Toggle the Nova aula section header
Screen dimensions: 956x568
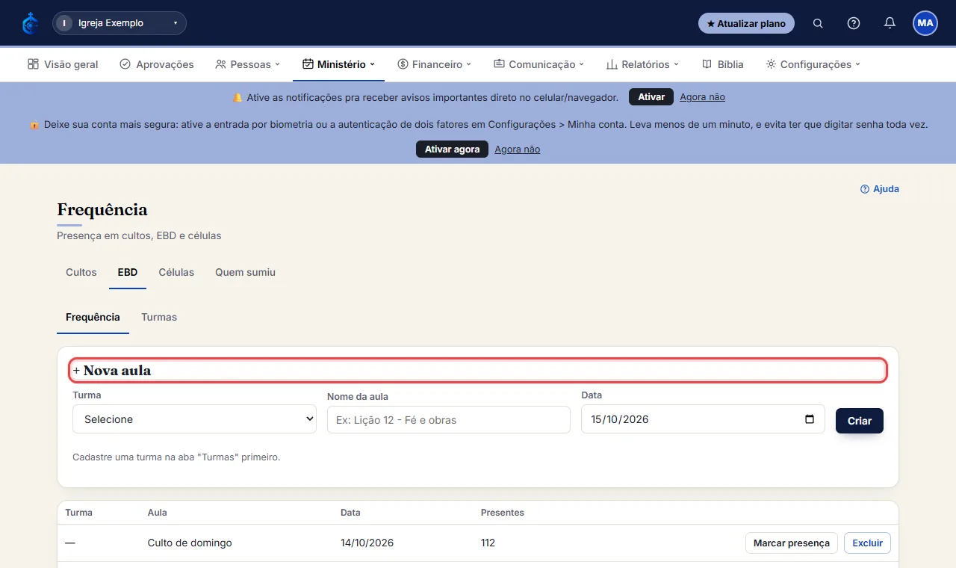pos(478,371)
